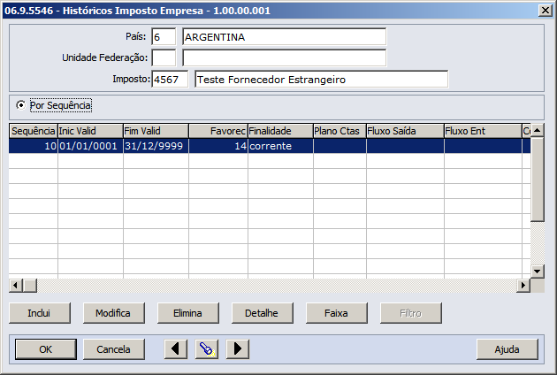Click the ARGENTINA country name field

(x=284, y=36)
